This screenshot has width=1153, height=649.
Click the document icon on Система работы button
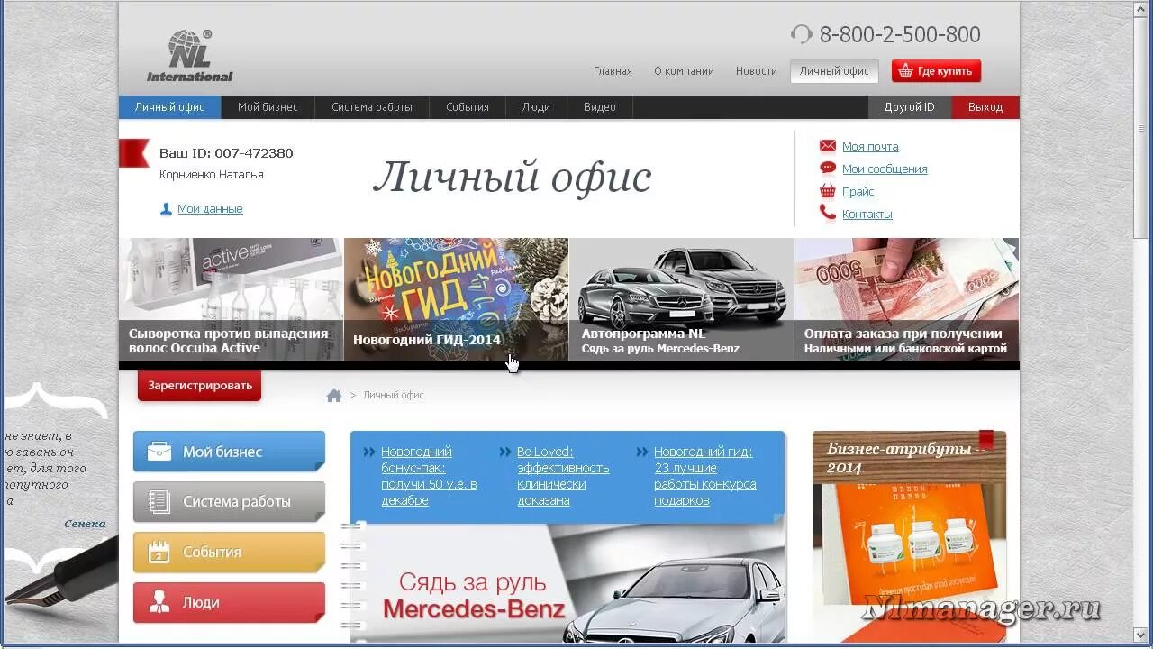tap(159, 502)
